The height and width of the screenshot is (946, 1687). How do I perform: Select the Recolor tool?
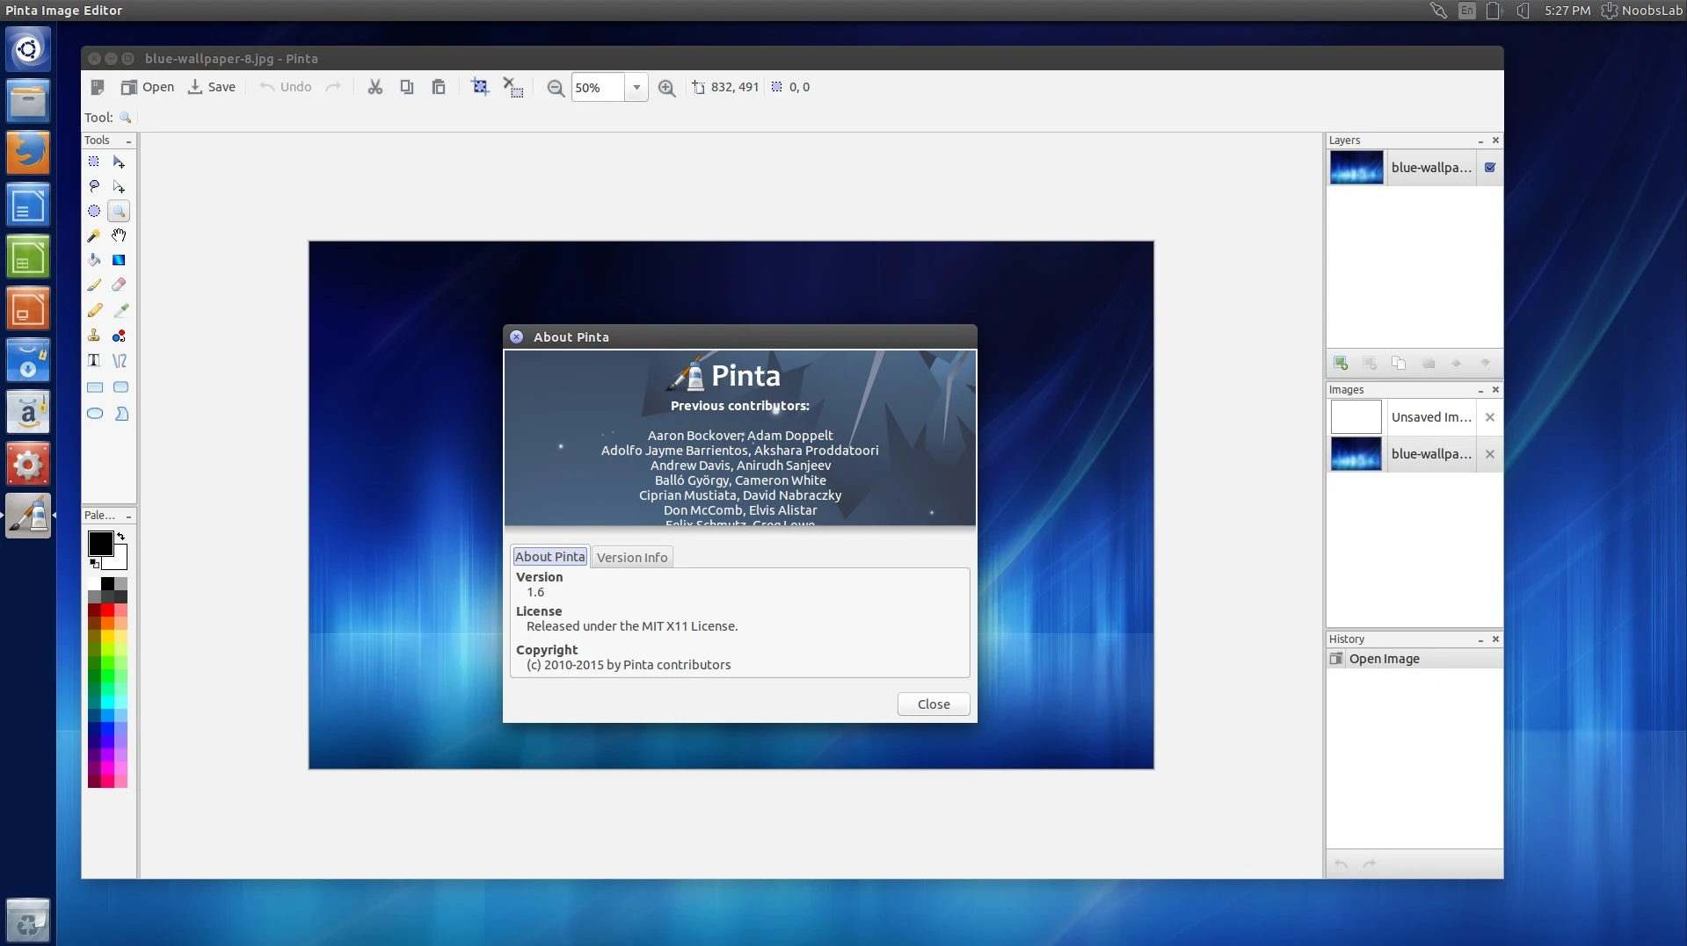119,336
